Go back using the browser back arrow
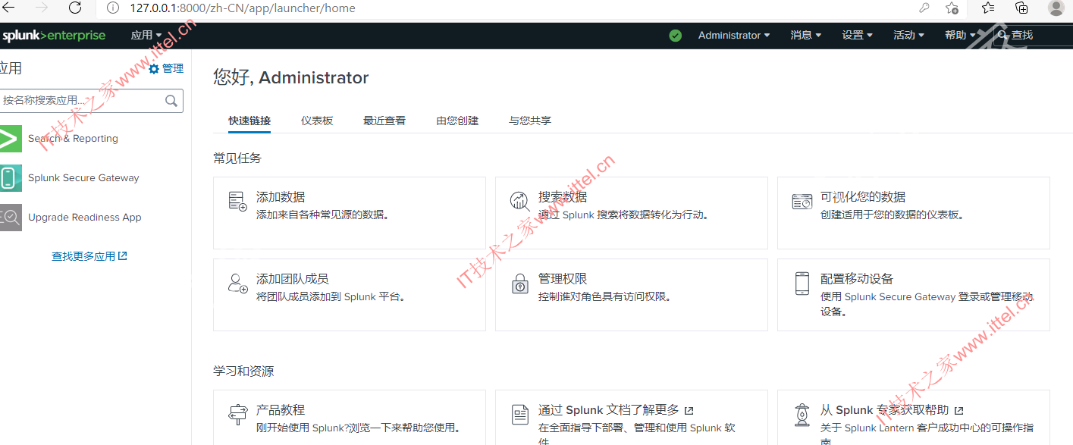 (9, 8)
